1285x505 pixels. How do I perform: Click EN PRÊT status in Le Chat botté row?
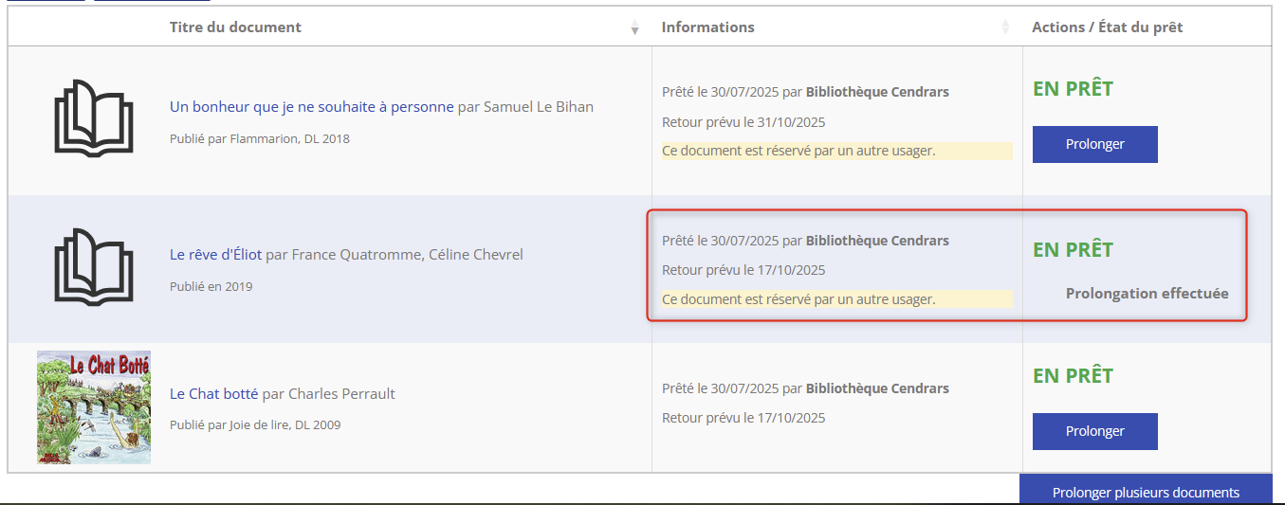click(1073, 376)
